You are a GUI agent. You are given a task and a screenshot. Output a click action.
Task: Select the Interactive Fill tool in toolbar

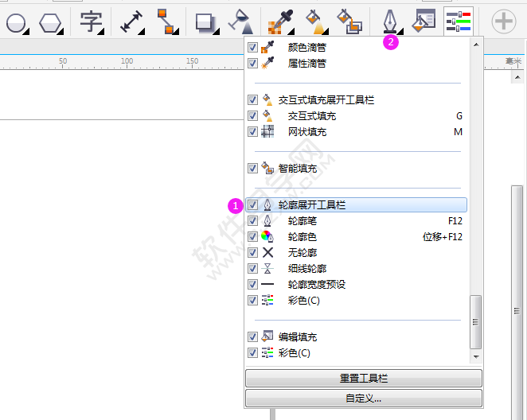[x=316, y=21]
